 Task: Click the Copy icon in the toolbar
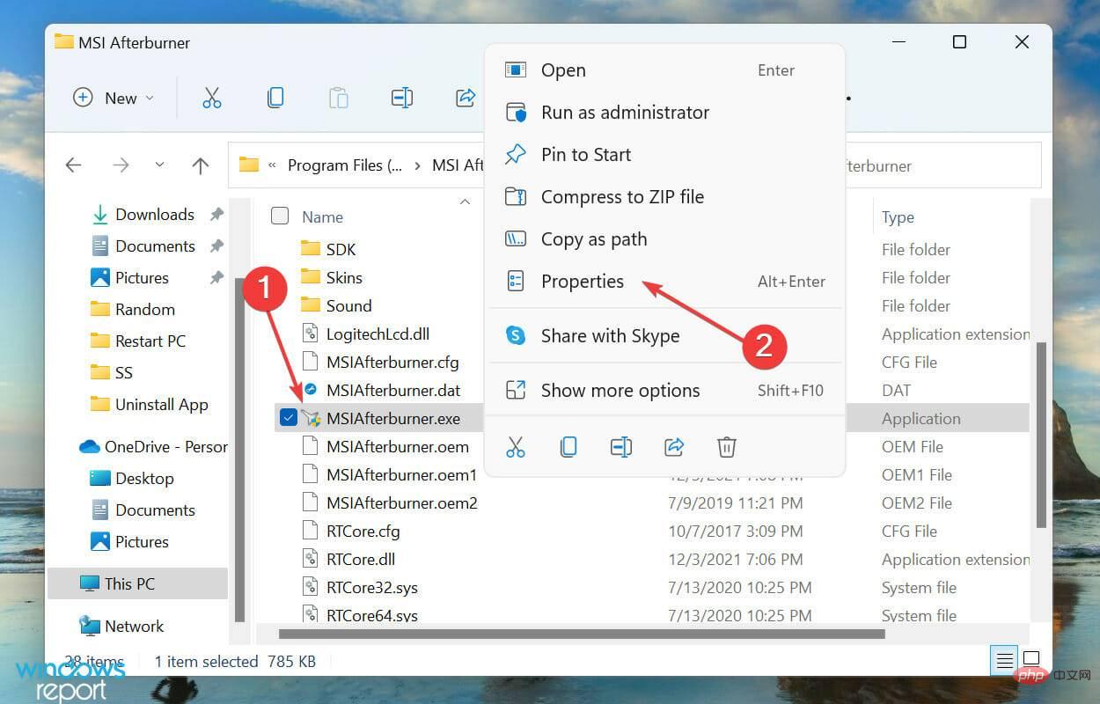pyautogui.click(x=275, y=98)
